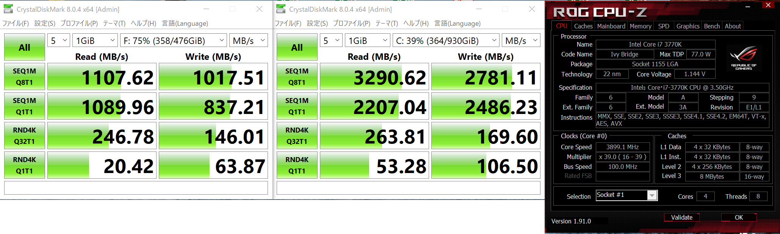This screenshot has height=234, width=780.
Task: Click OK in CPU-Z
Action: point(738,217)
